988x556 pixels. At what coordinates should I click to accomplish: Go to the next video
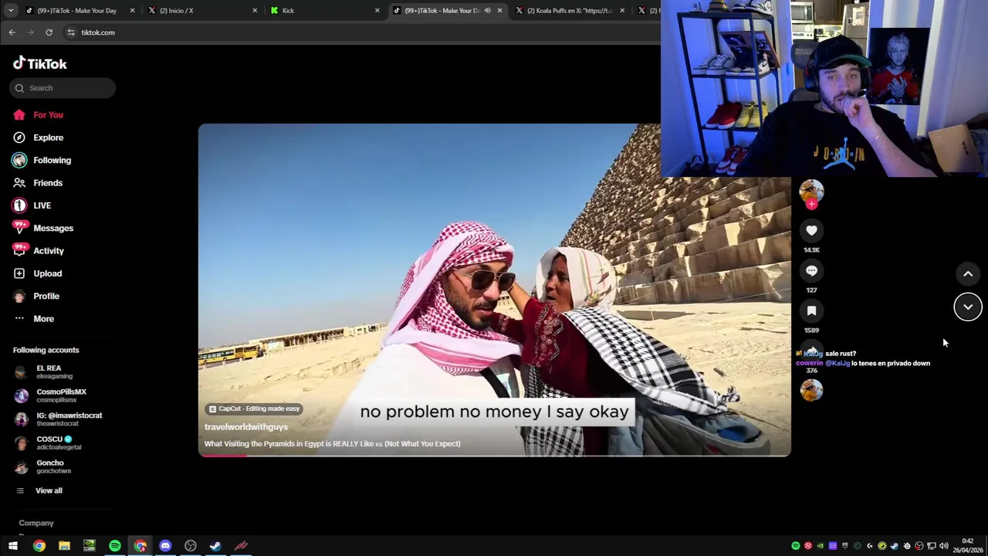pyautogui.click(x=968, y=307)
